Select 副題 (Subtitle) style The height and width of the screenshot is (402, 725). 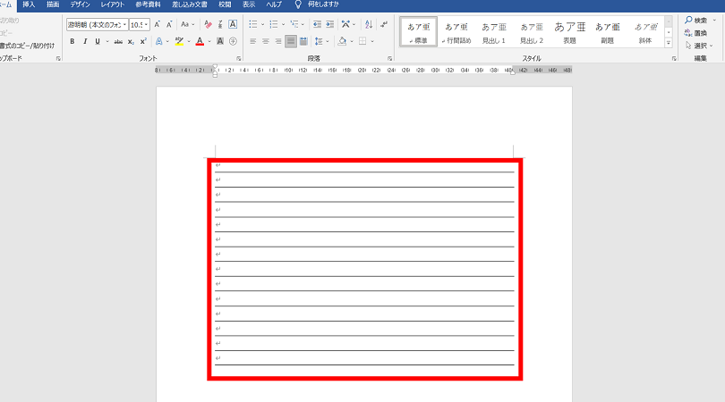(x=607, y=32)
